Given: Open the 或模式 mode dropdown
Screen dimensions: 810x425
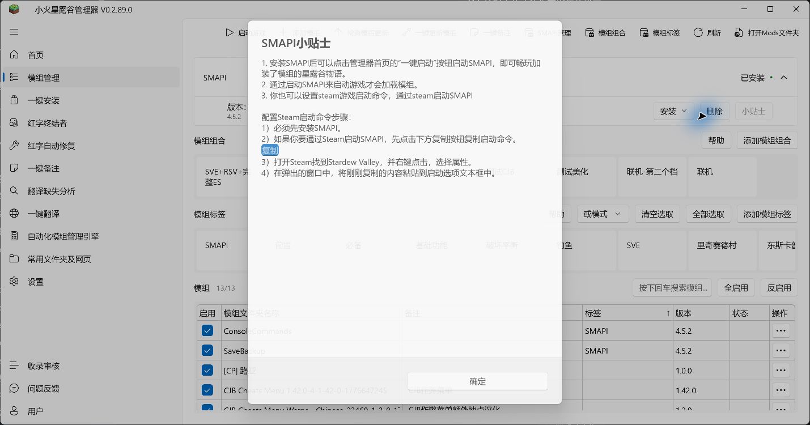Looking at the screenshot, I should point(601,214).
